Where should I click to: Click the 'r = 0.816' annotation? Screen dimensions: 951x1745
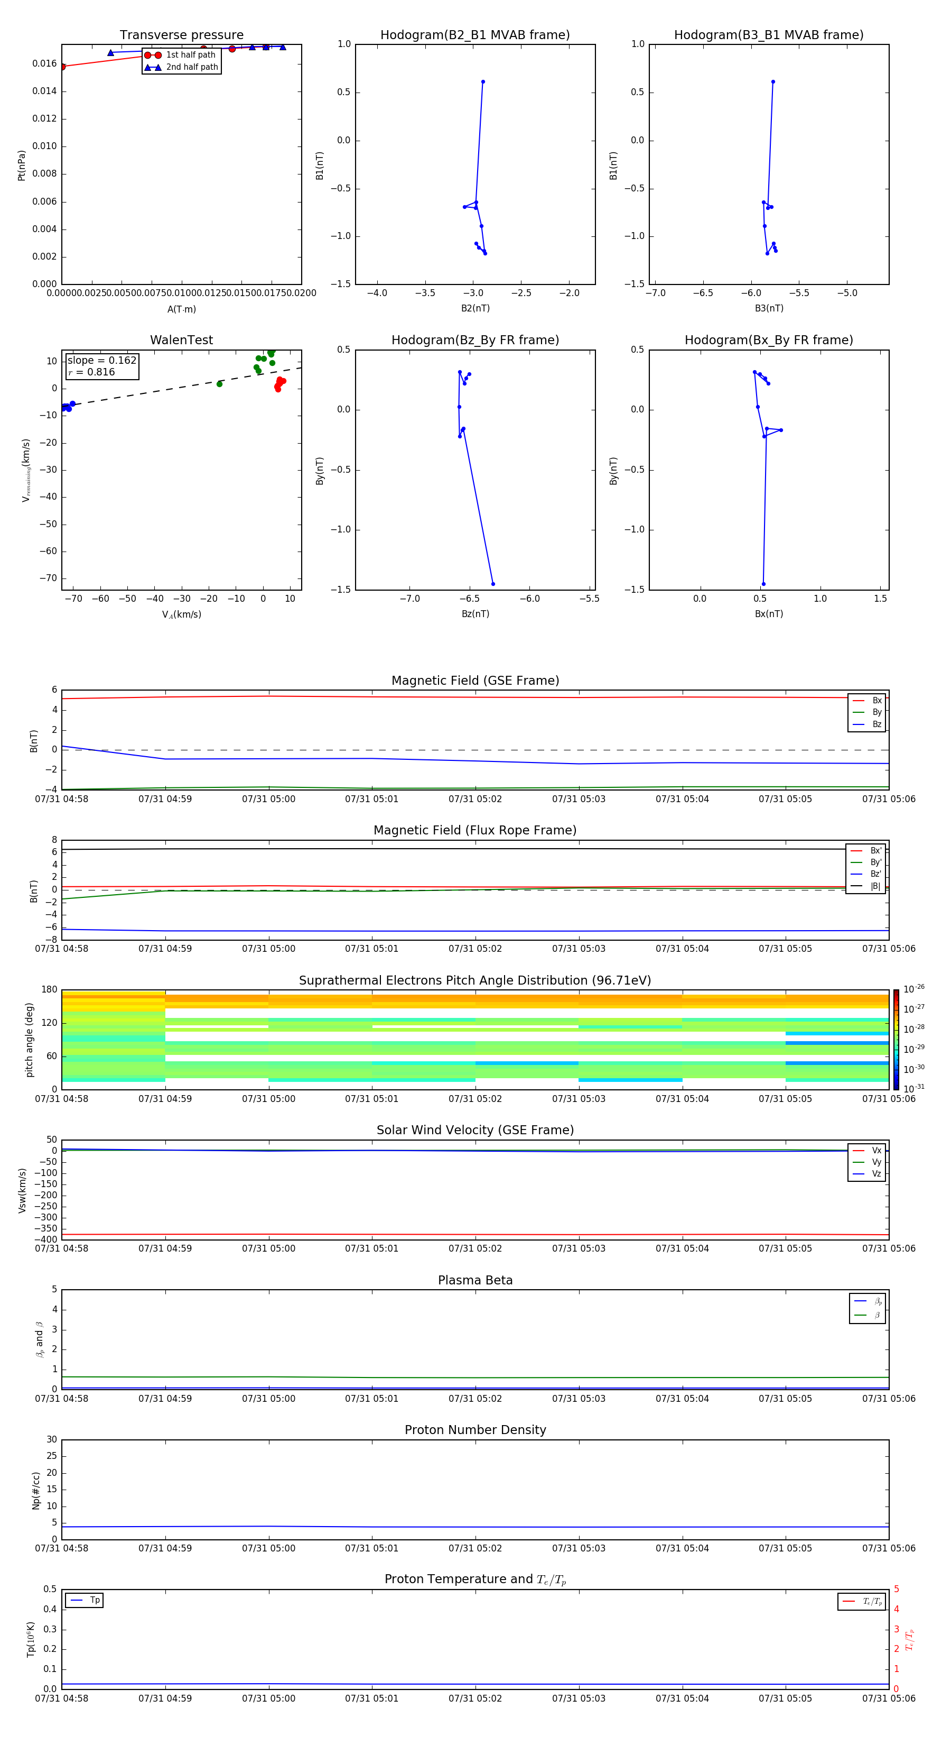91,372
